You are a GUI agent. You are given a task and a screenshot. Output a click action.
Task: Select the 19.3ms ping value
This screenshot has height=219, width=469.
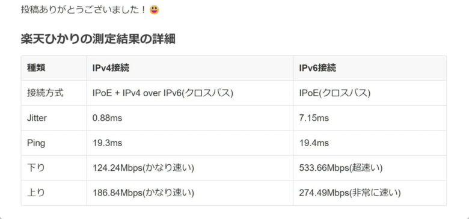click(x=107, y=143)
